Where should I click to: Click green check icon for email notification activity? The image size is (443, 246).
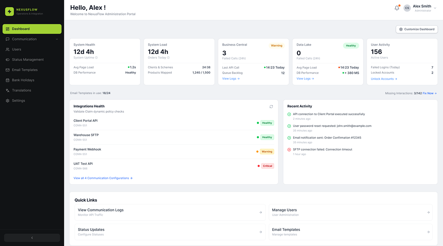(x=289, y=138)
